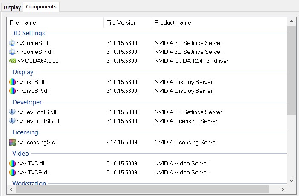
Task: Click NVIDIA 3D Settings Server in nvGameSR.dll row
Action: click(x=188, y=52)
